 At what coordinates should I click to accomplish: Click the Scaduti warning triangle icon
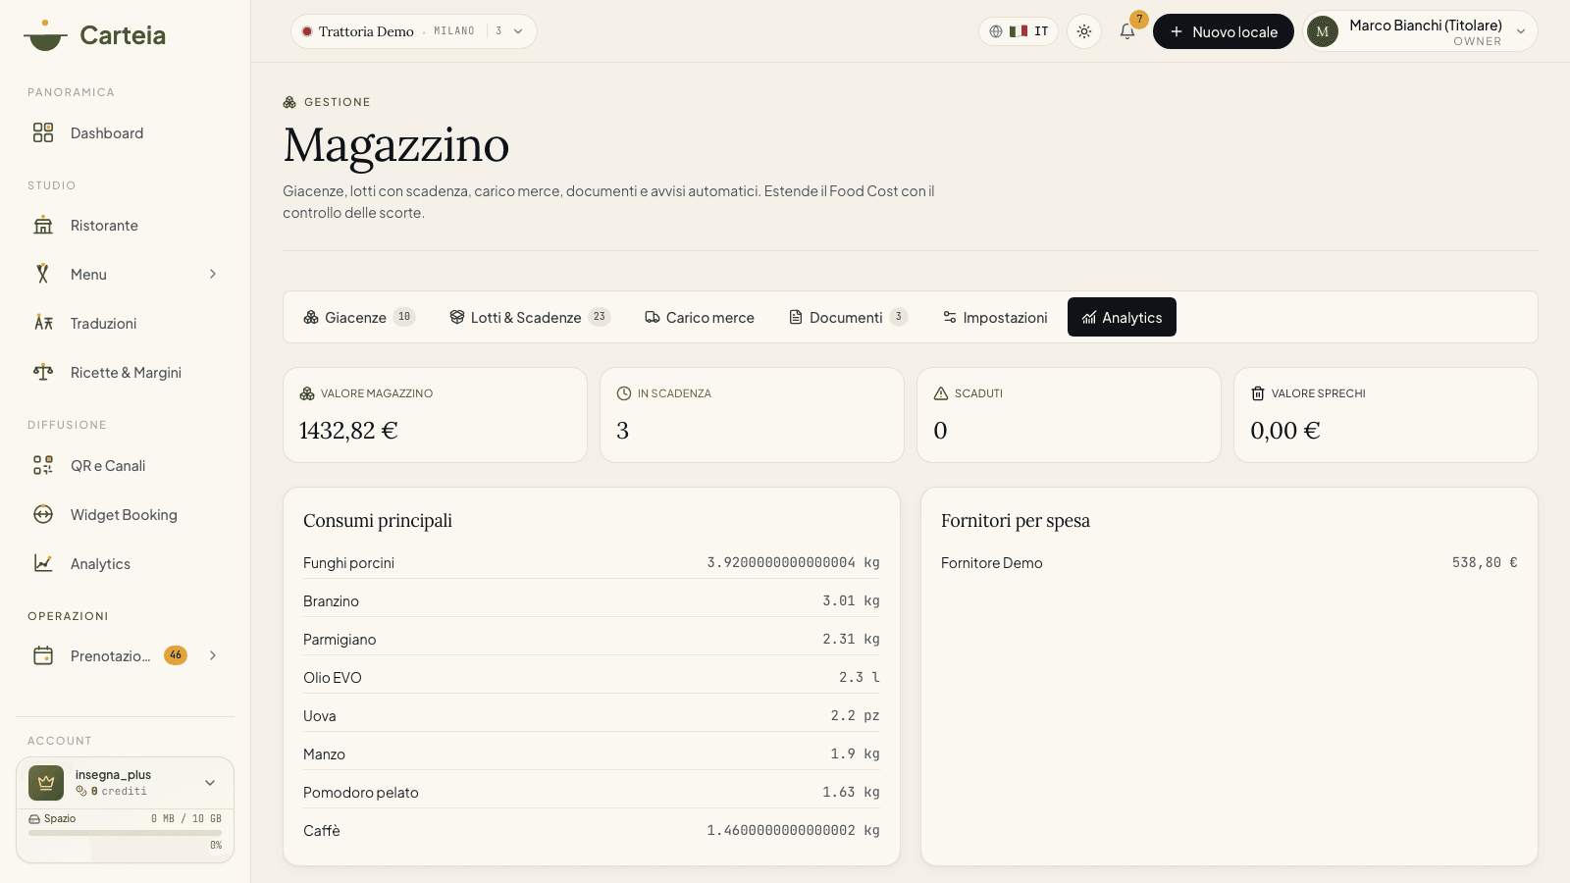coord(941,393)
